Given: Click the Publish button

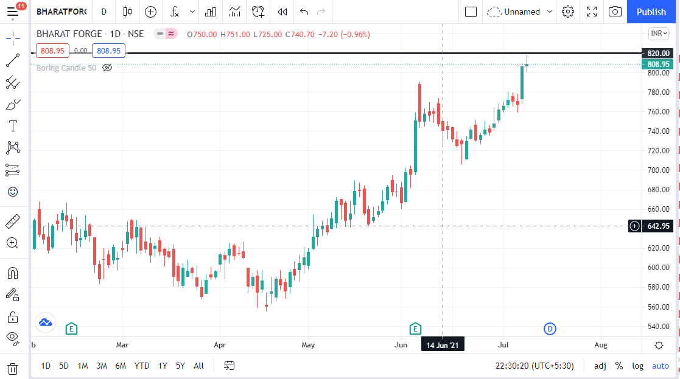Looking at the screenshot, I should click(x=651, y=12).
